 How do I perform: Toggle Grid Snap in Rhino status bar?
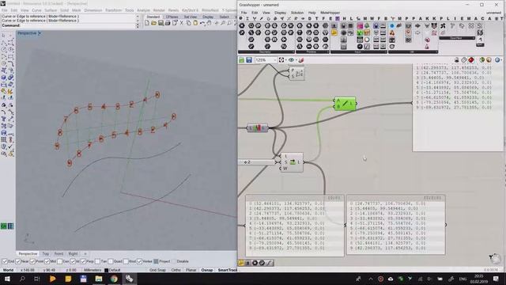[157, 270]
